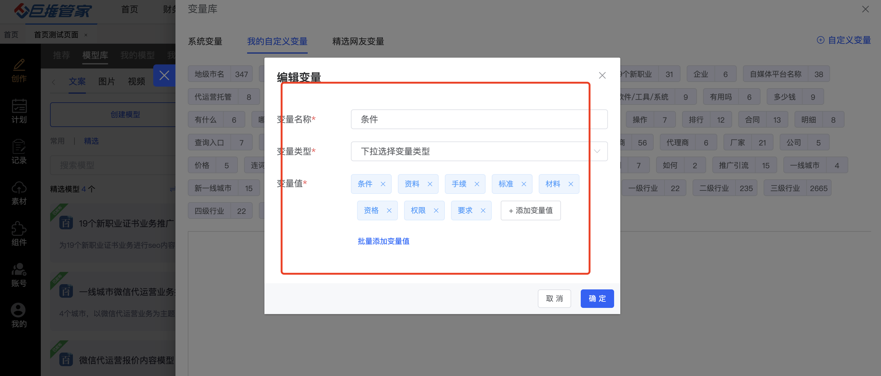Click the 三级行业 variable tag
The image size is (881, 376).
pos(797,188)
